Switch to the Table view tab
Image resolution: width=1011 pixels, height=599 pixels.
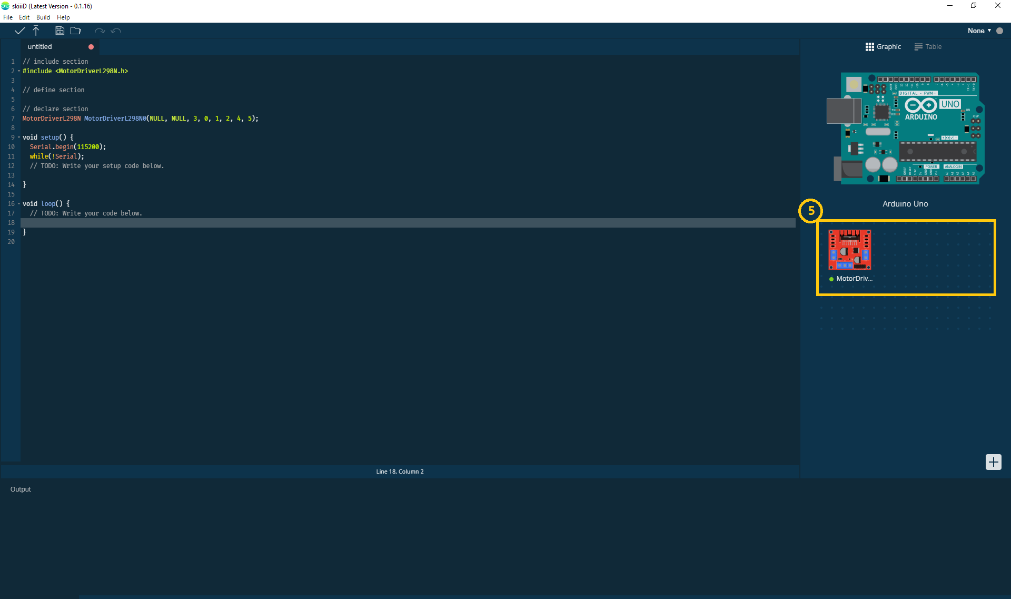point(928,46)
